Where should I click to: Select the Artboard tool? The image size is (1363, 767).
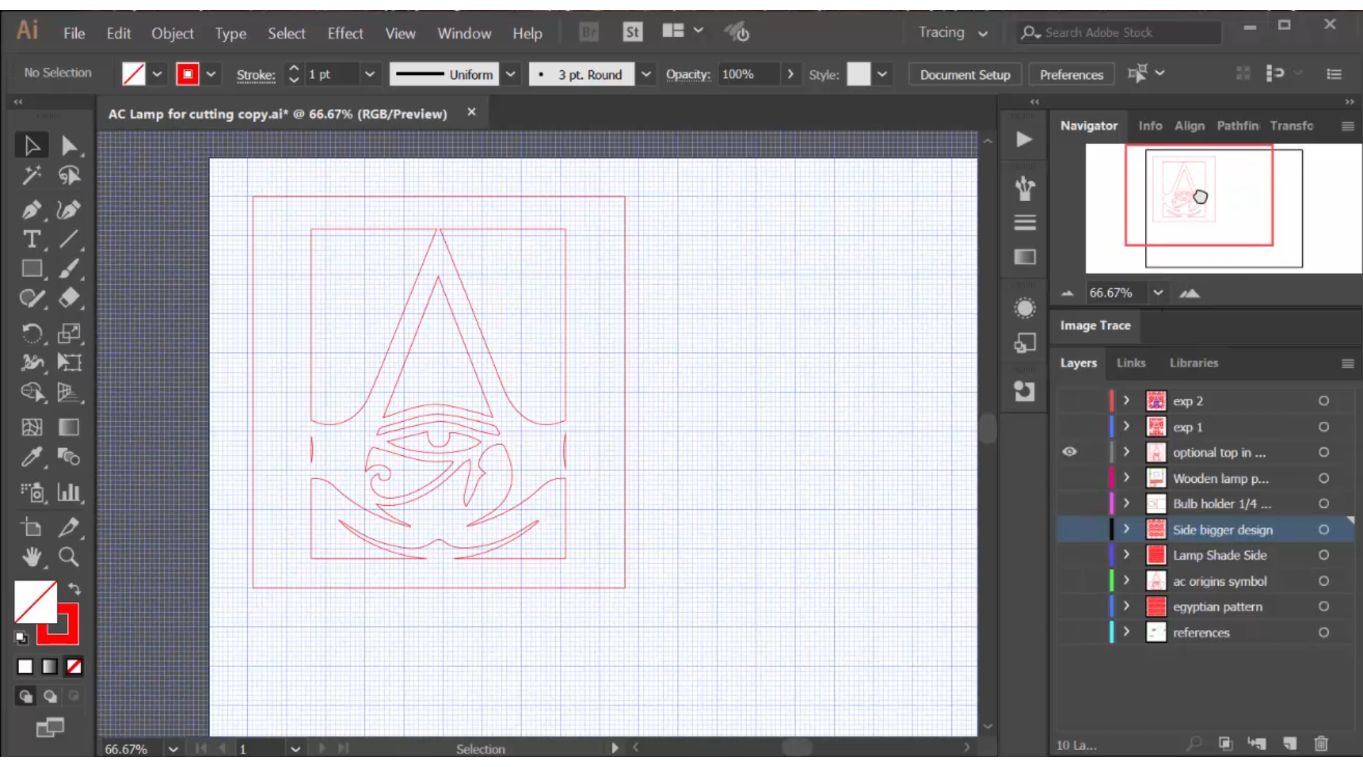31,527
